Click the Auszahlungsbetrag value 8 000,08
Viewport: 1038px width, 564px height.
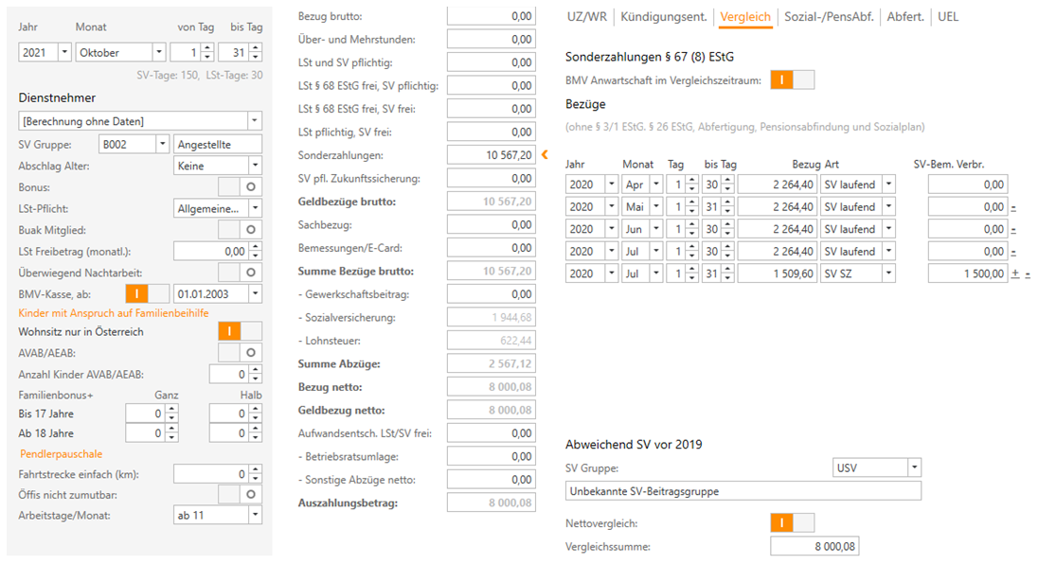(x=492, y=502)
